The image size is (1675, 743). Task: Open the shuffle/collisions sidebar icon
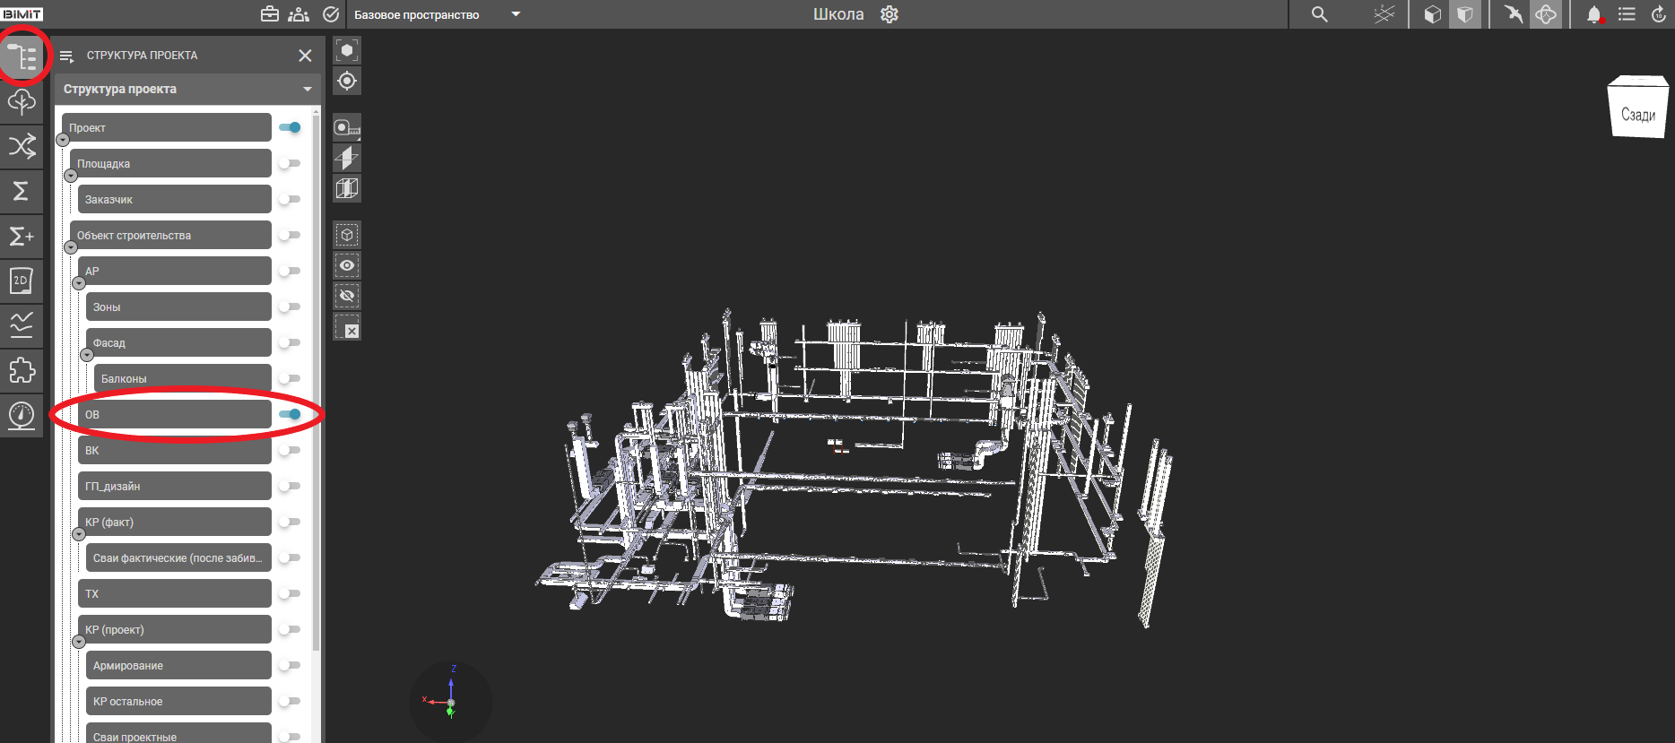pyautogui.click(x=22, y=146)
